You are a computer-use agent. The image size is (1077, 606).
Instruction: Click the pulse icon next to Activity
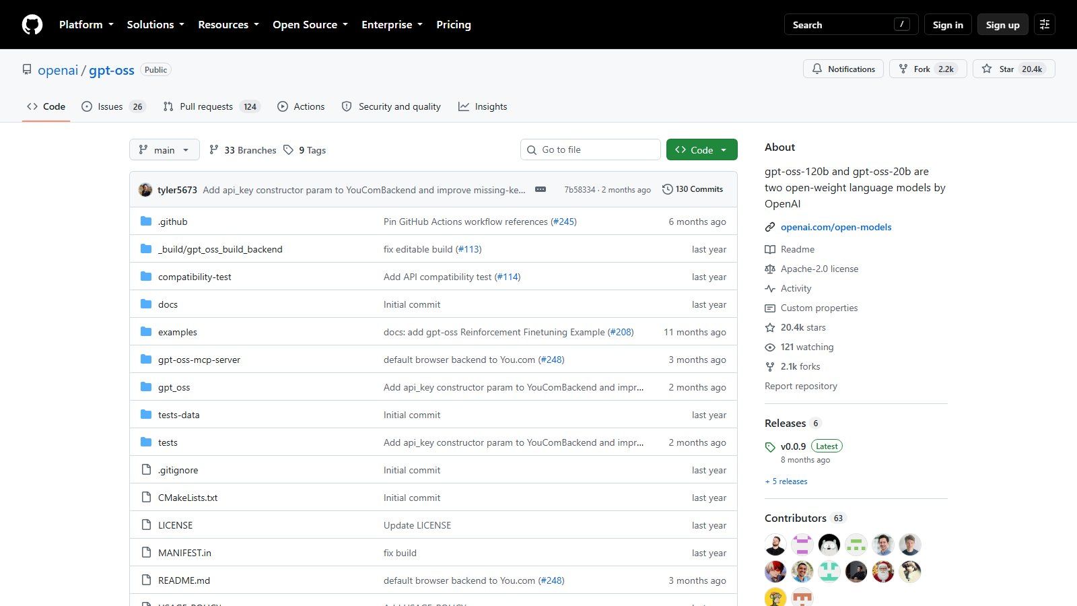770,288
